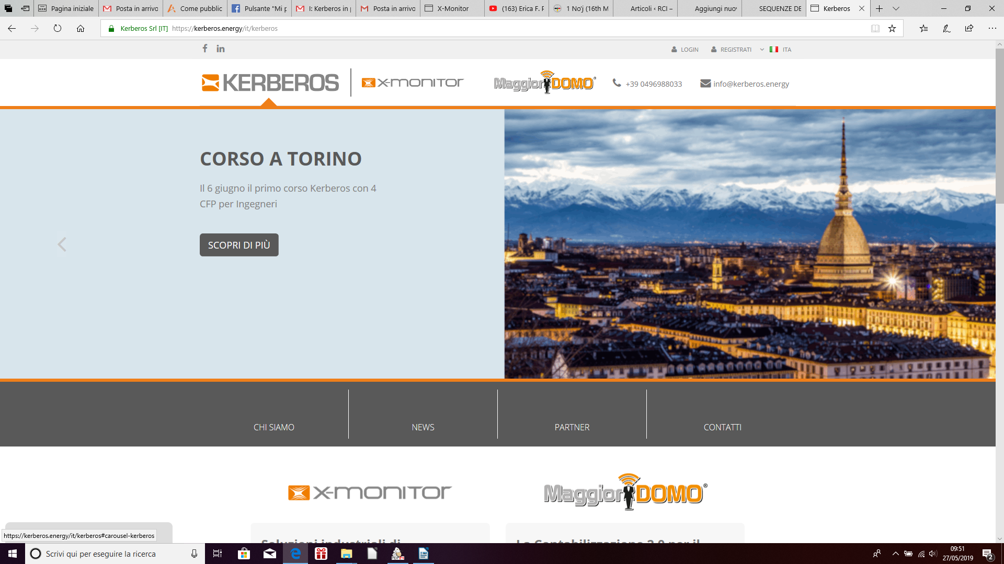Click the Share page icon
The width and height of the screenshot is (1004, 564).
(x=969, y=29)
